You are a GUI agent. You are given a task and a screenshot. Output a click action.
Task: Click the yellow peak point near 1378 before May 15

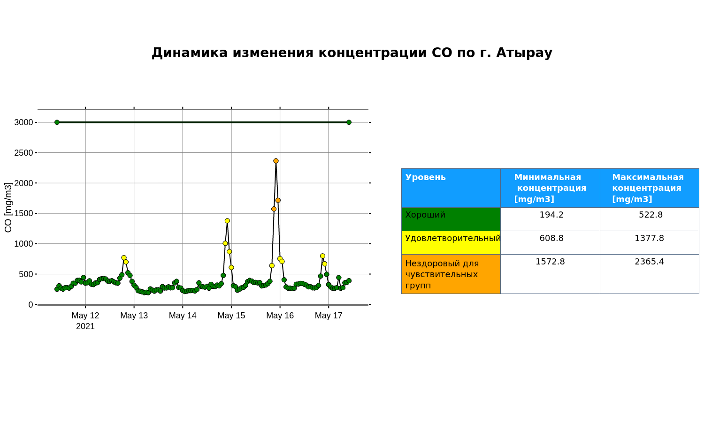point(227,221)
